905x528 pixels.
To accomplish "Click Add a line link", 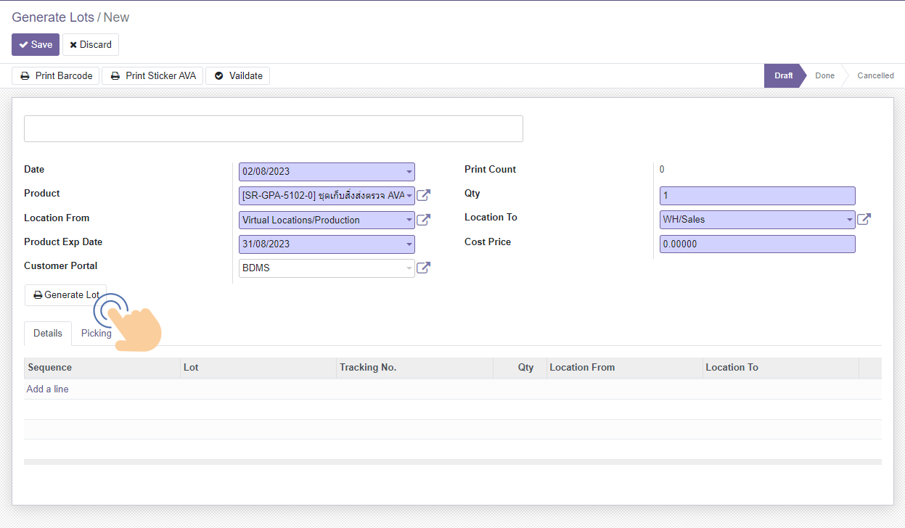I will pos(47,389).
